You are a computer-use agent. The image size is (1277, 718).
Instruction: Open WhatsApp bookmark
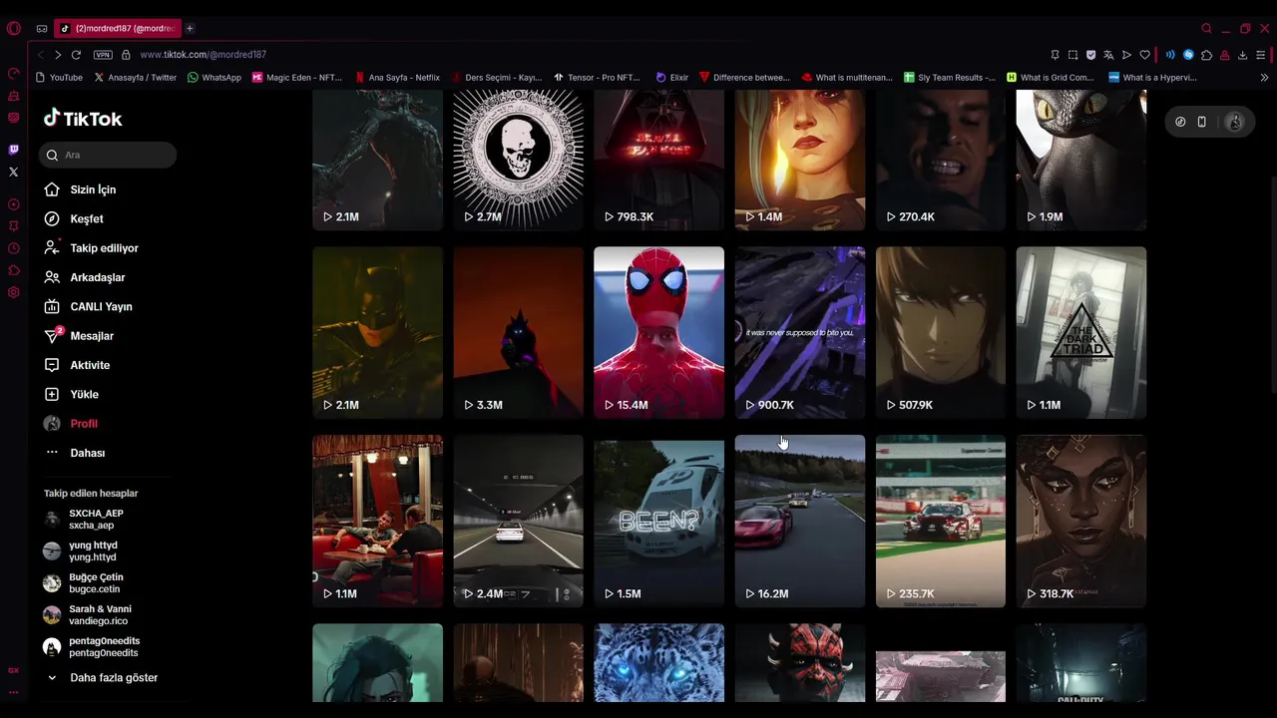[x=214, y=77]
